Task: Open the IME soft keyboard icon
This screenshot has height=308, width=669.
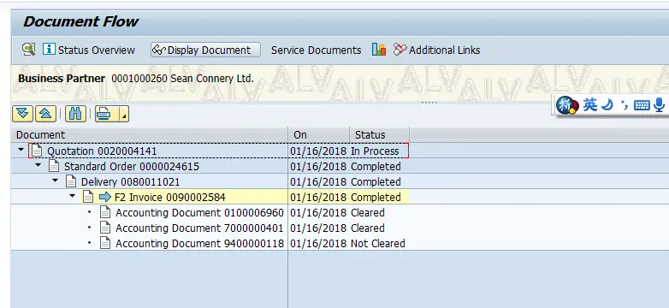Action: (x=642, y=105)
